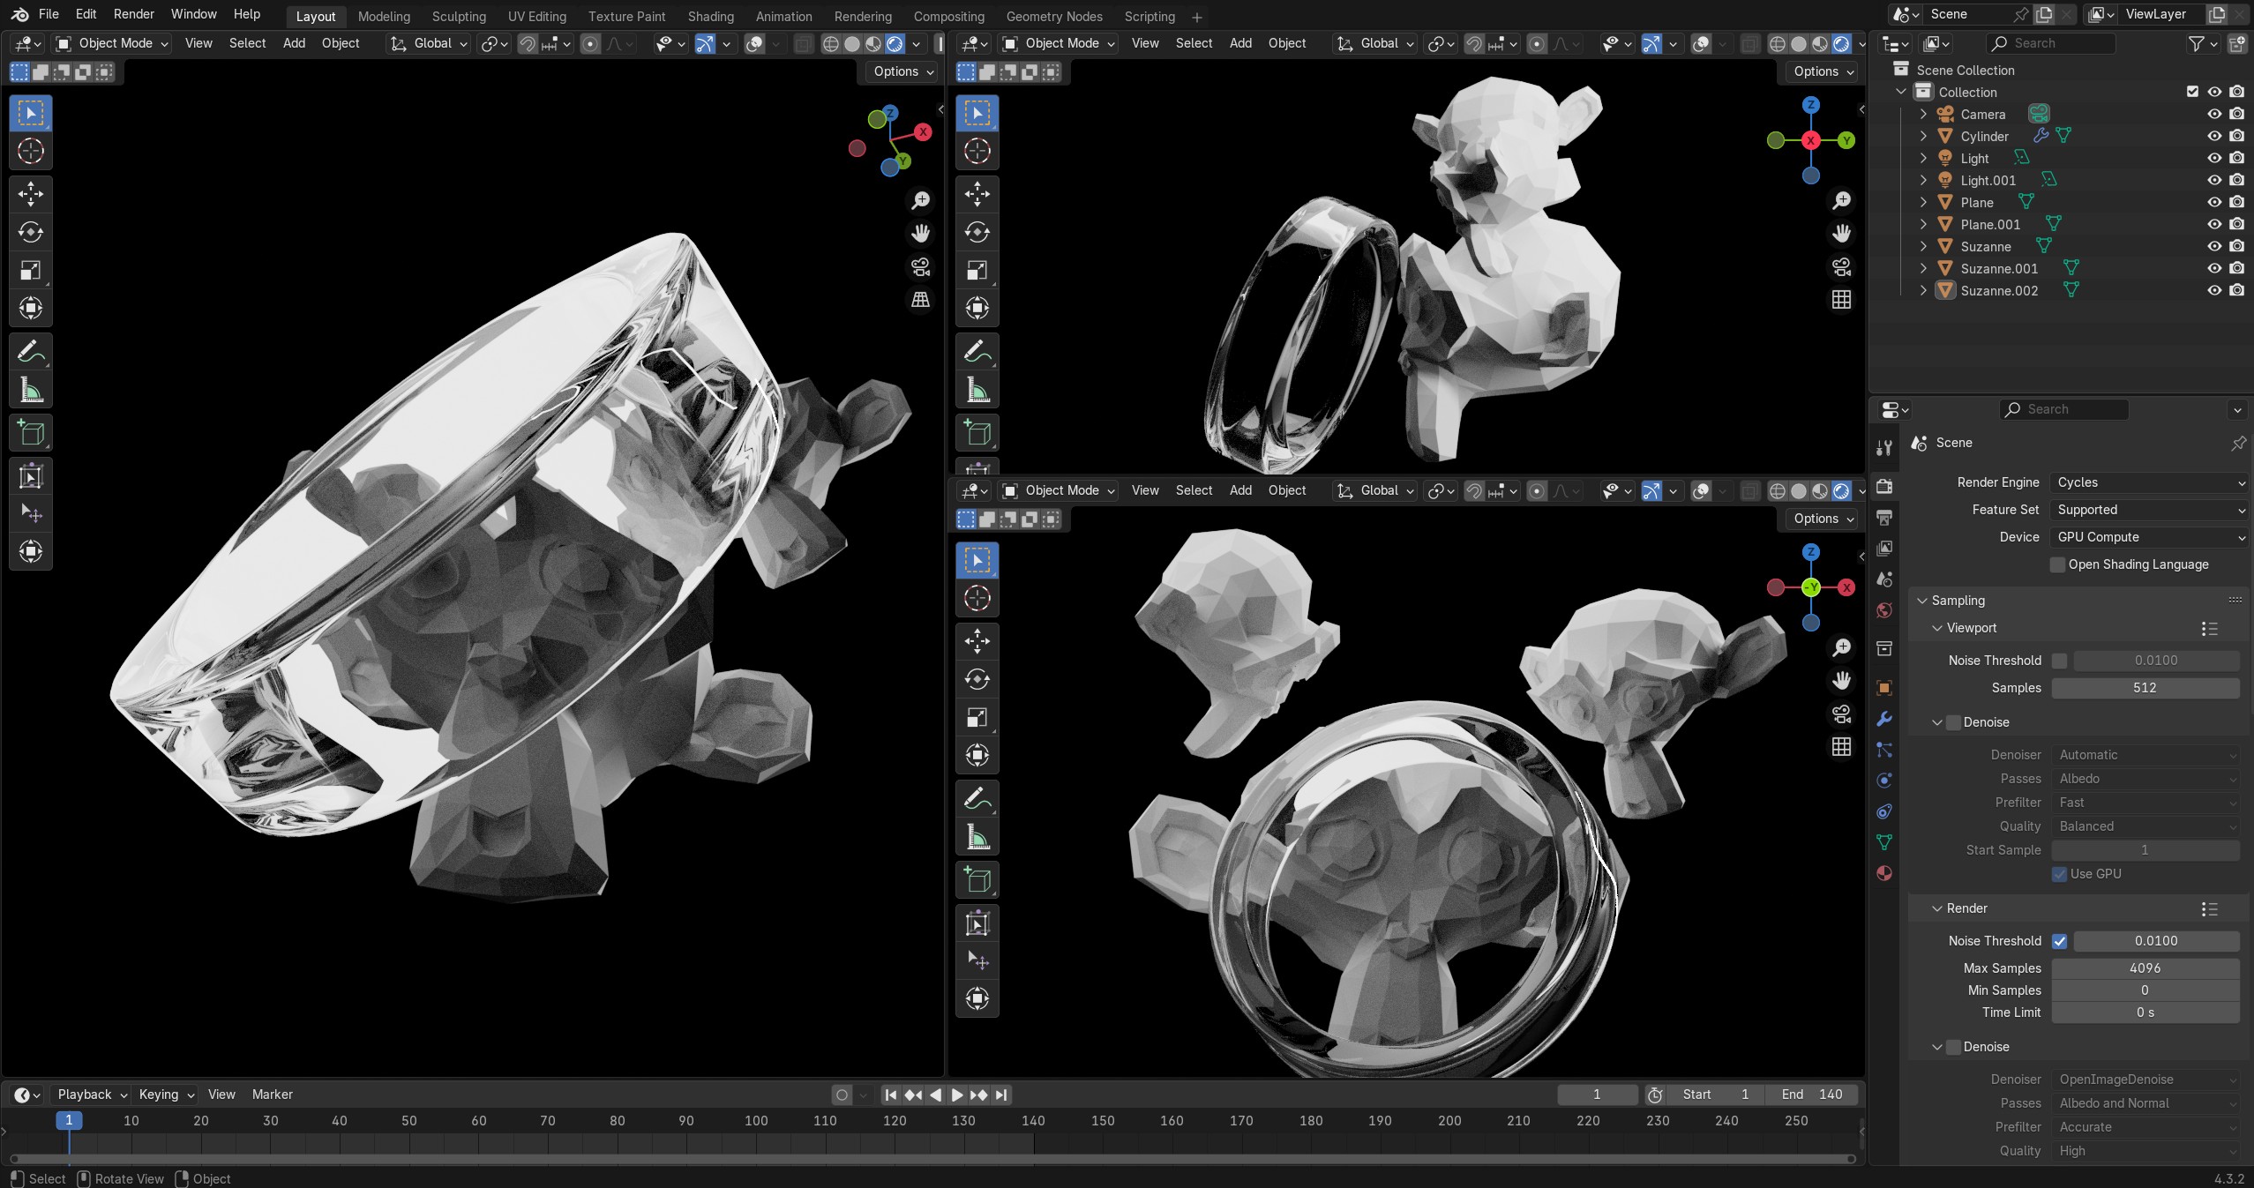Enable Open Shading Language checkbox
The height and width of the screenshot is (1188, 2254).
click(2057, 564)
